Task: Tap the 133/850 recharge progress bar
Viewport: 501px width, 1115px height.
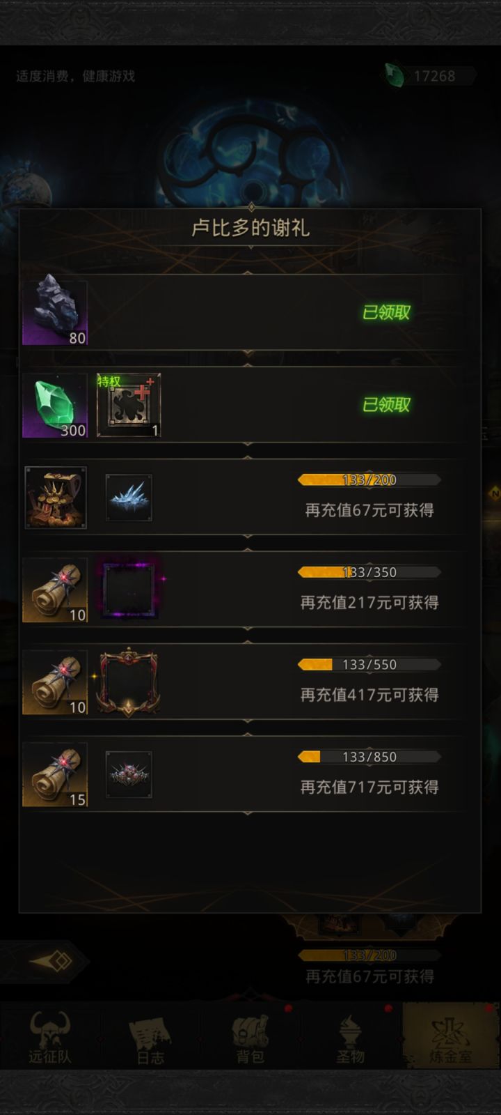Action: 369,757
